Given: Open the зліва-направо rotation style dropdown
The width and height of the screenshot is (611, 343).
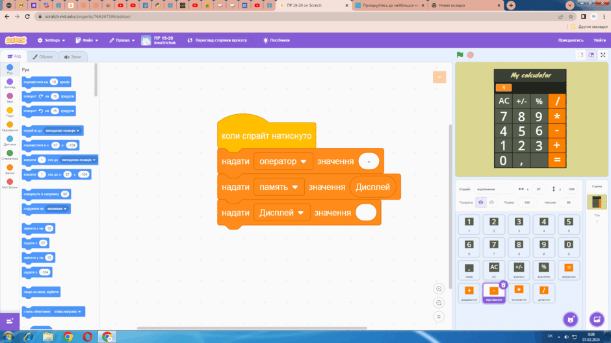Looking at the screenshot, I should [68, 311].
